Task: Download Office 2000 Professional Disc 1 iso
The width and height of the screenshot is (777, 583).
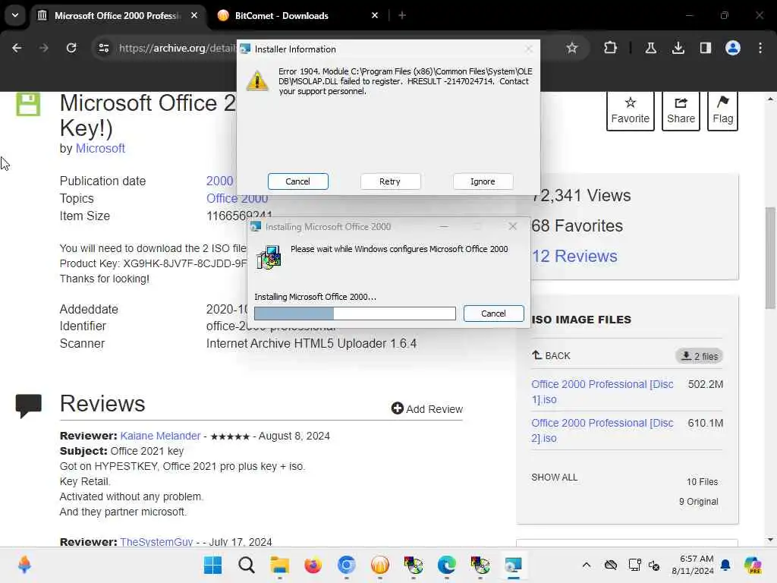Action: (602, 392)
